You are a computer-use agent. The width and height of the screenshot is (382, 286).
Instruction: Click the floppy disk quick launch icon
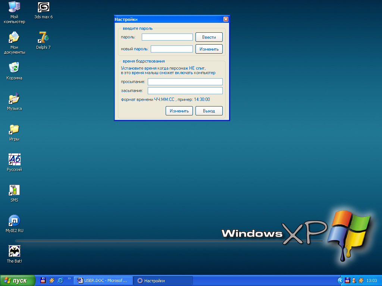(43, 280)
